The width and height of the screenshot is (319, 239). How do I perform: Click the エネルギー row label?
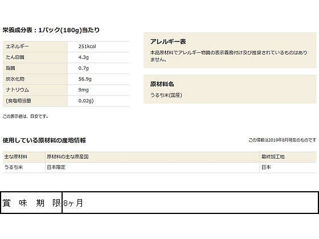coord(17,47)
